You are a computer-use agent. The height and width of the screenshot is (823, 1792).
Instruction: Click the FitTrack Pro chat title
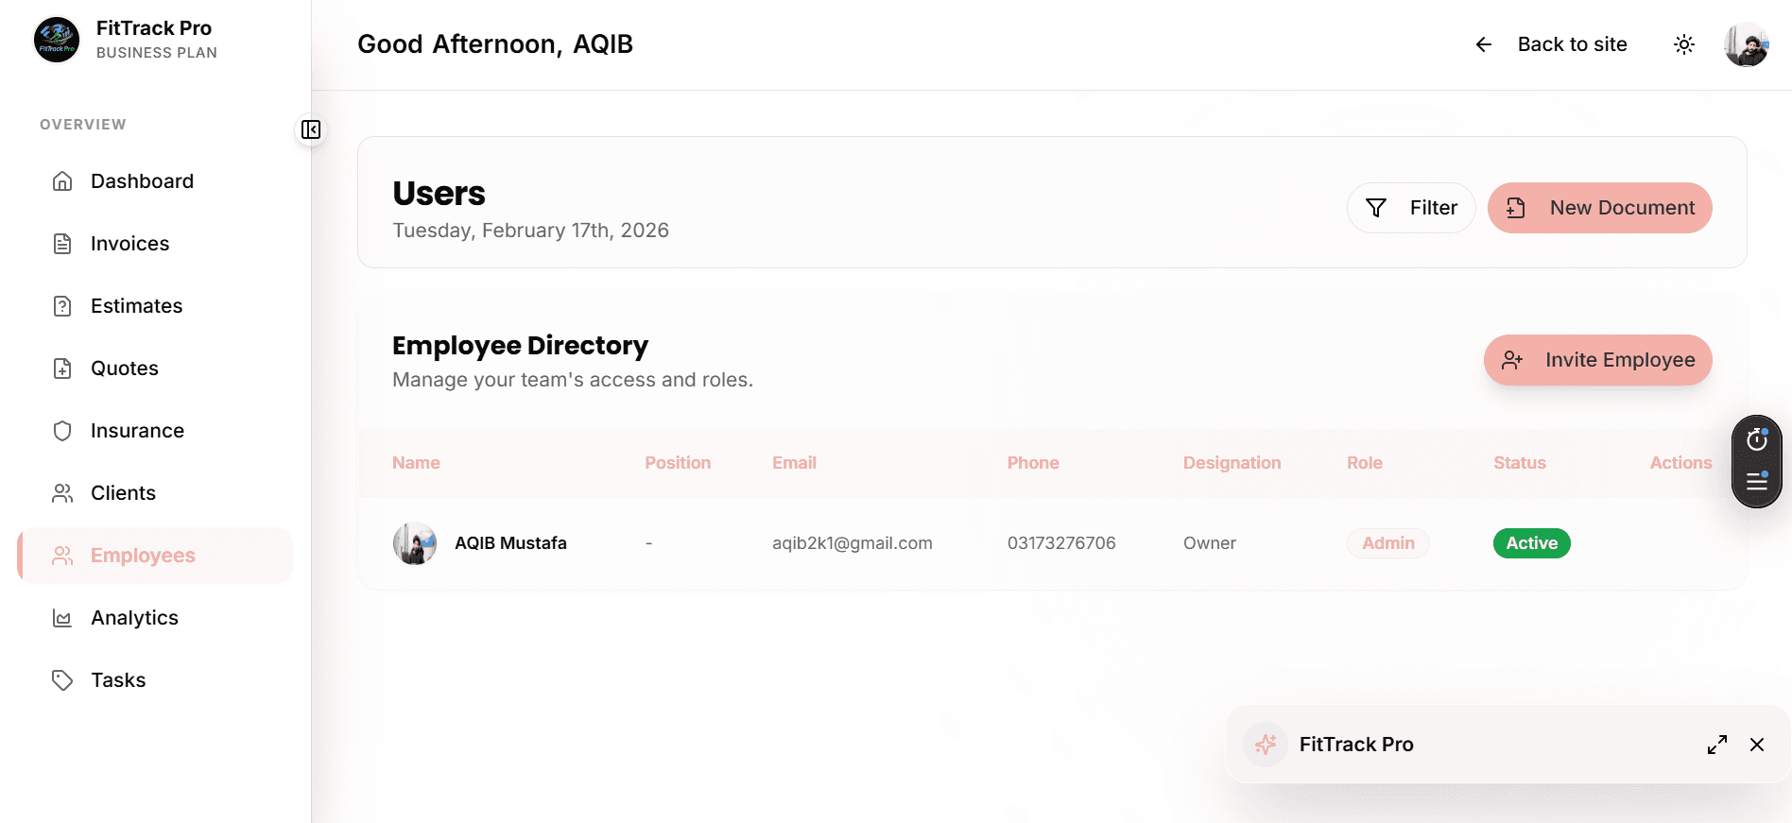point(1356,745)
